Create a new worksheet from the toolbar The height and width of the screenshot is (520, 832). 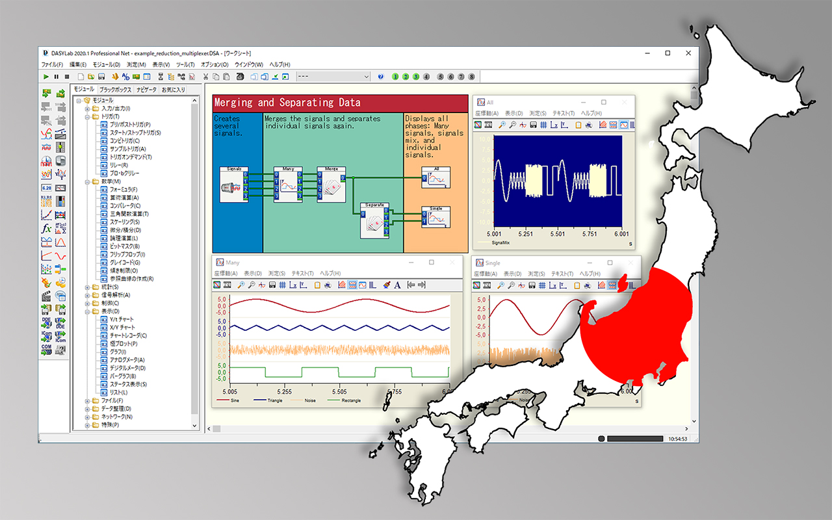[82, 77]
